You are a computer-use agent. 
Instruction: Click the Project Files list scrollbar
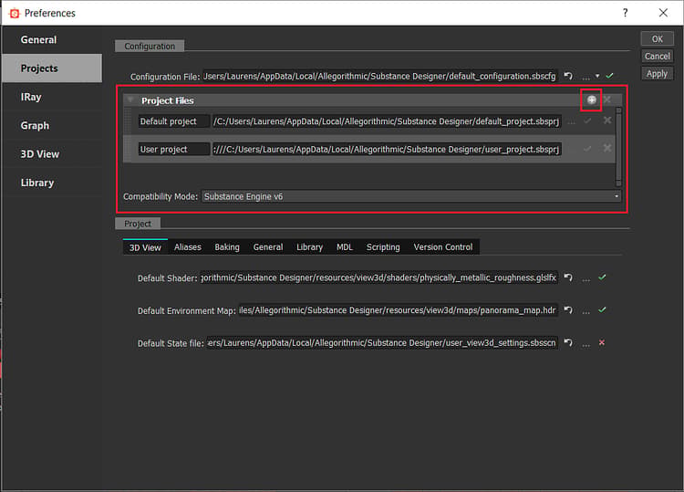(x=618, y=147)
